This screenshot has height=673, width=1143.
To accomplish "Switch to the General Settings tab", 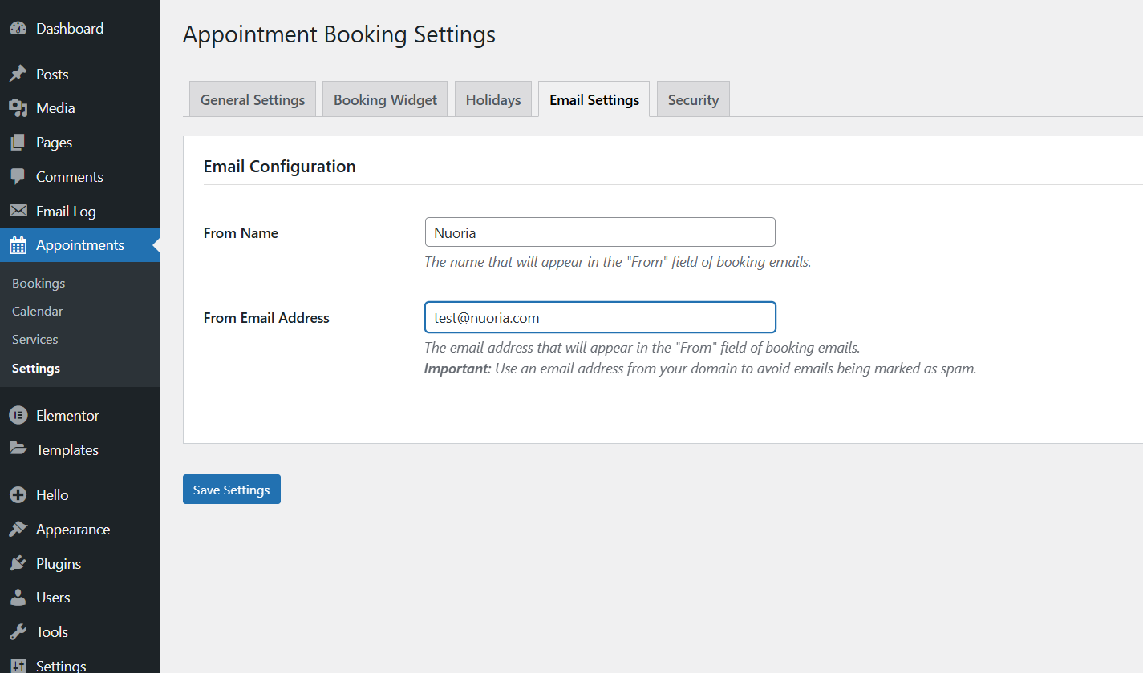I will pyautogui.click(x=252, y=99).
